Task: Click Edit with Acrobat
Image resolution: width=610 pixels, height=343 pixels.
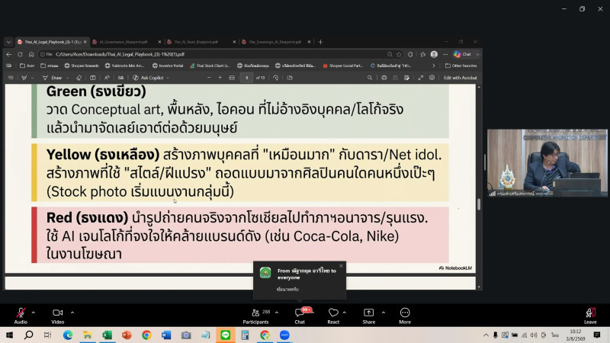Action: 461,78
